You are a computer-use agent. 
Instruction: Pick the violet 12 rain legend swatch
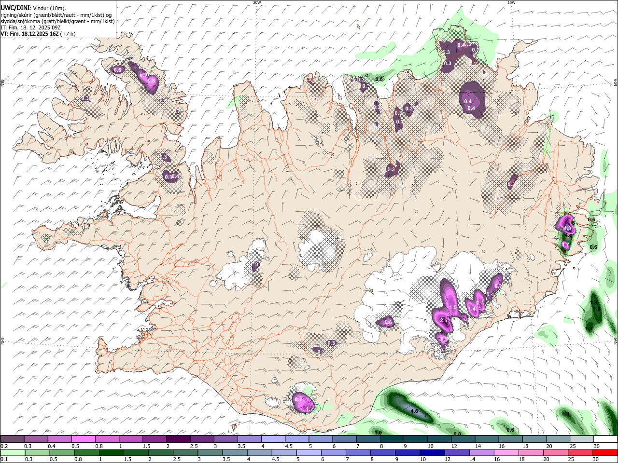pyautogui.click(x=457, y=453)
